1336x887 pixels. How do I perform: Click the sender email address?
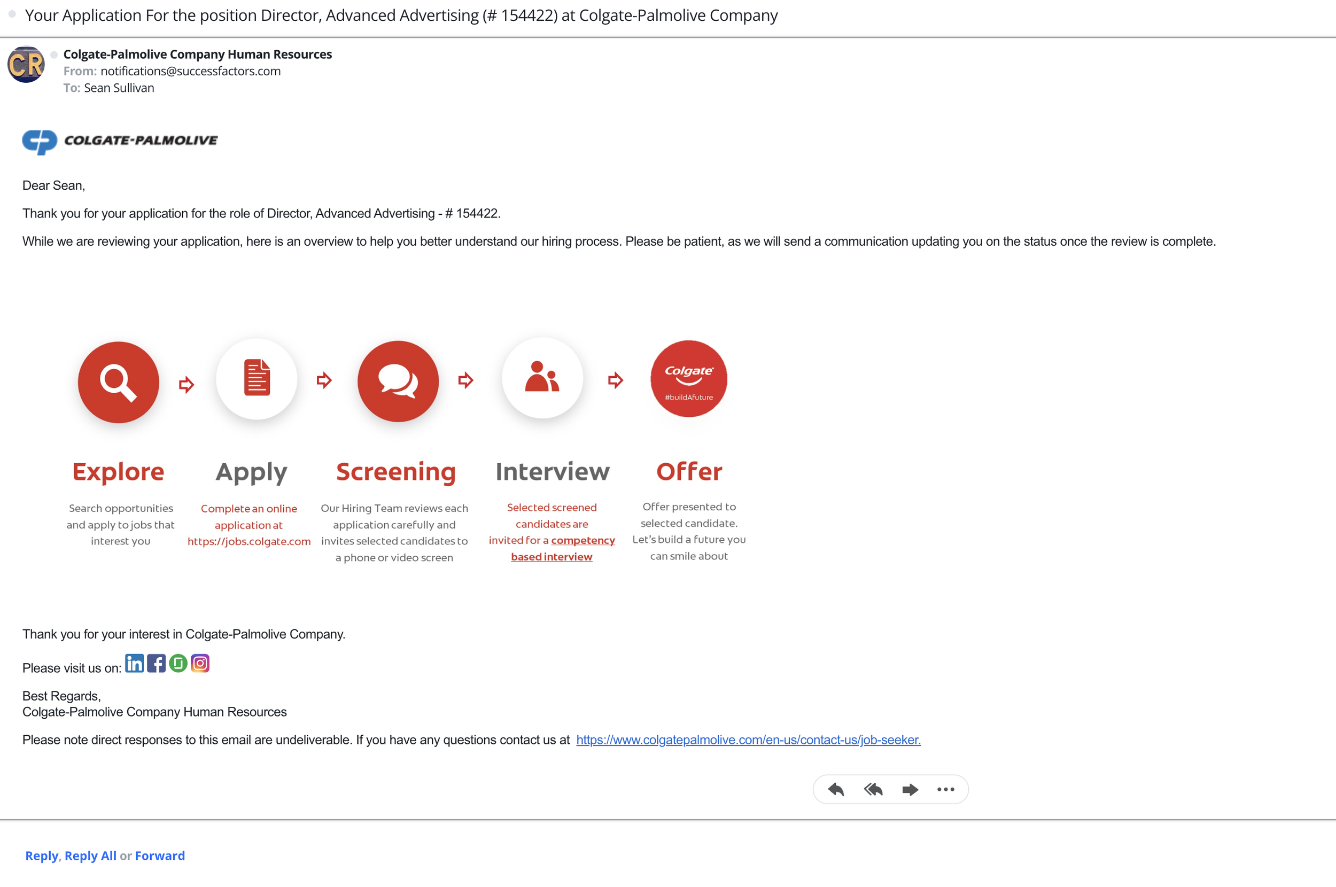[x=190, y=71]
